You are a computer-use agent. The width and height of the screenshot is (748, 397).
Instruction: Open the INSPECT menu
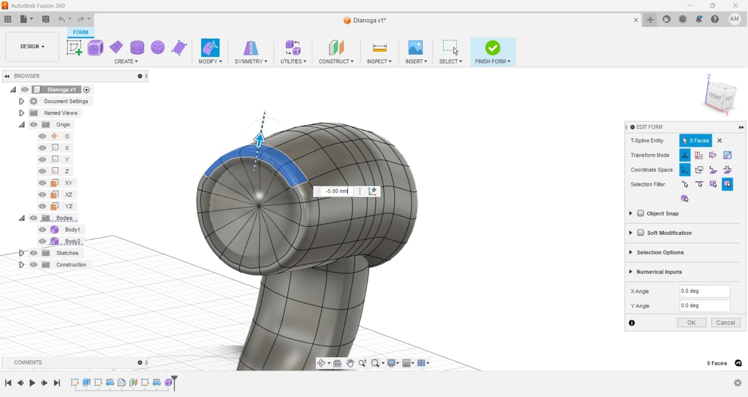[x=379, y=61]
